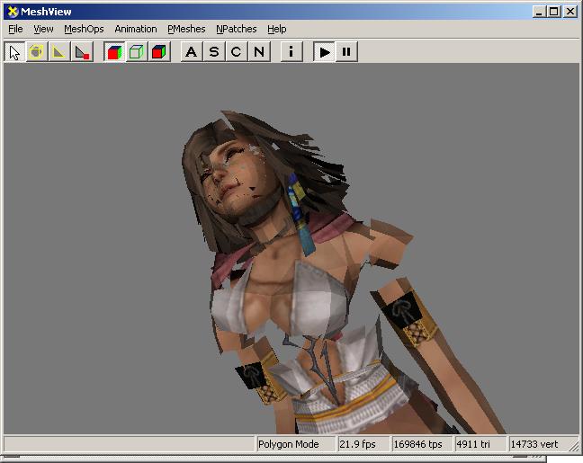Start animation with the play button
The width and height of the screenshot is (583, 463).
pyautogui.click(x=324, y=51)
